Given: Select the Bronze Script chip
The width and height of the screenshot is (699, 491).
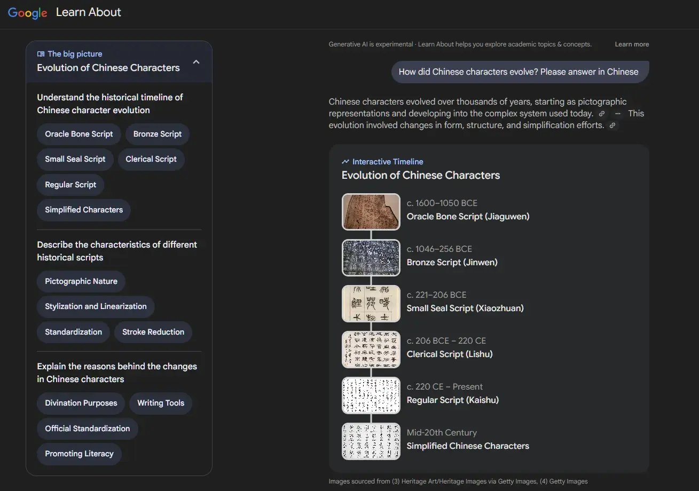Looking at the screenshot, I should (x=158, y=134).
